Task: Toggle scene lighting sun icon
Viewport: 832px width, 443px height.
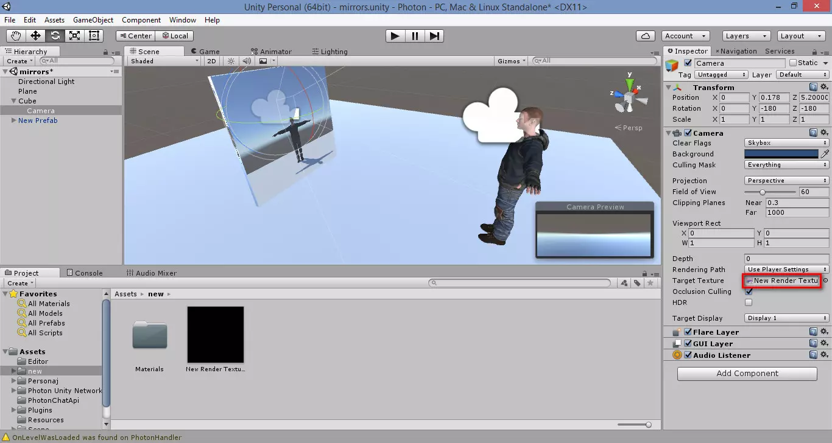Action: (231, 61)
